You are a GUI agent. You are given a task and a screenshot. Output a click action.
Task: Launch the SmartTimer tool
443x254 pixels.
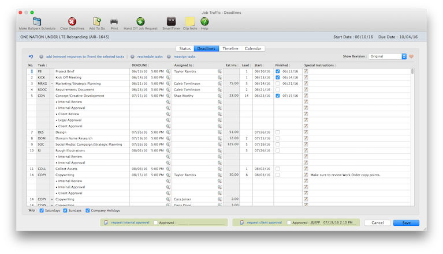pyautogui.click(x=170, y=21)
